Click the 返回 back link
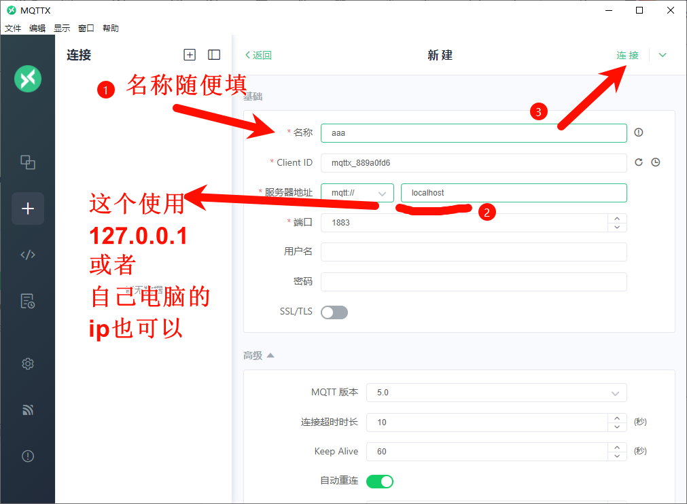This screenshot has height=504, width=687. tap(258, 55)
